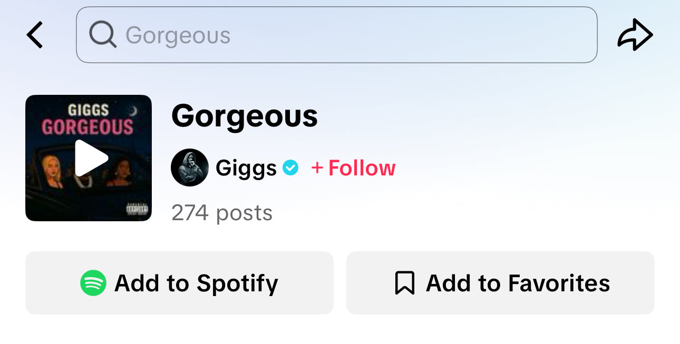The width and height of the screenshot is (680, 344).
Task: Open the Giggs profile avatar
Action: pos(190,168)
